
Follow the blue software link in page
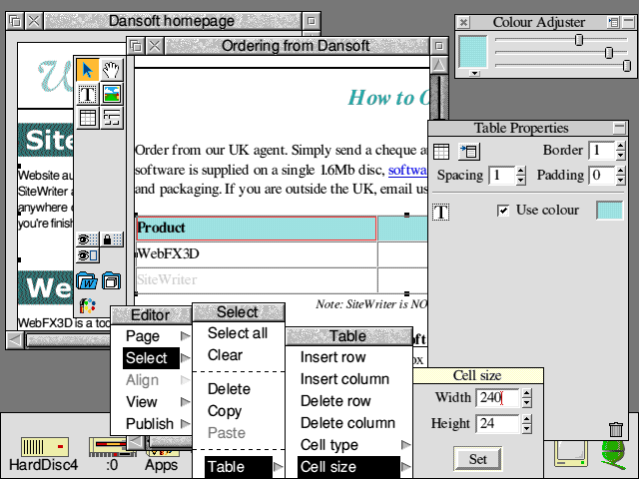[x=407, y=170]
